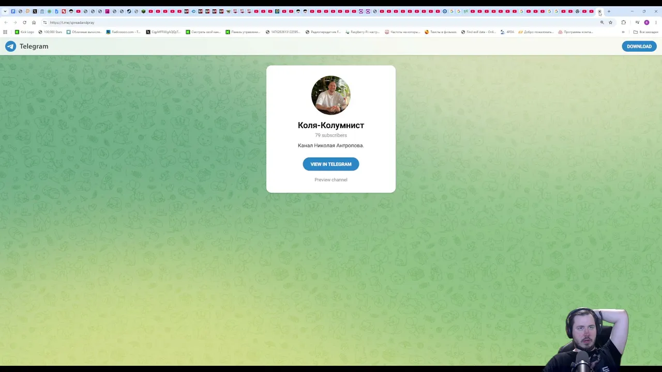Open the Find exif data bookmark
Image resolution: width=662 pixels, height=372 pixels.
478,32
